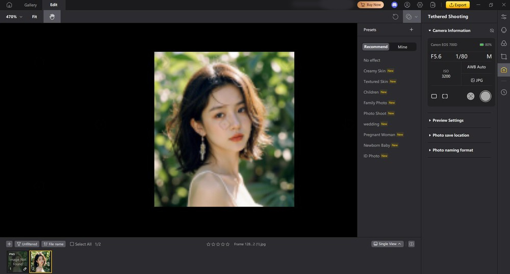Viewport: 510px width, 274px height.
Task: Expand the Photo save location section
Action: pos(450,135)
